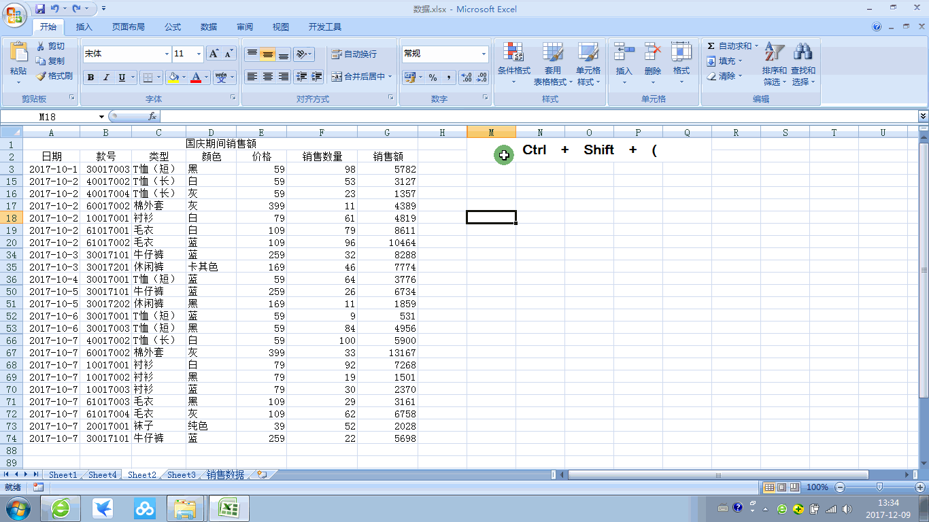Select the Sheet2 worksheet tab
Viewport: 929px width, 522px height.
(142, 475)
